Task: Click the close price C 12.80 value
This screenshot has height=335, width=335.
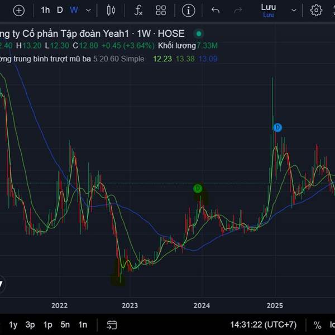Action: 85,46
